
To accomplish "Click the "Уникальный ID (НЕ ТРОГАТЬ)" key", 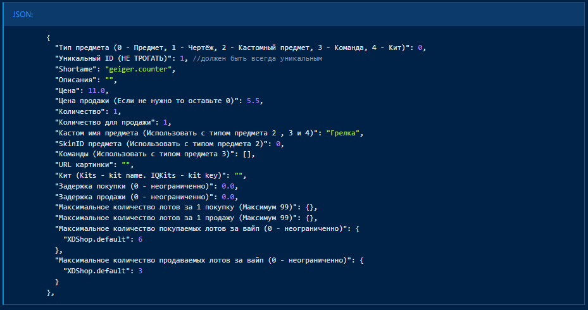I will coord(114,58).
